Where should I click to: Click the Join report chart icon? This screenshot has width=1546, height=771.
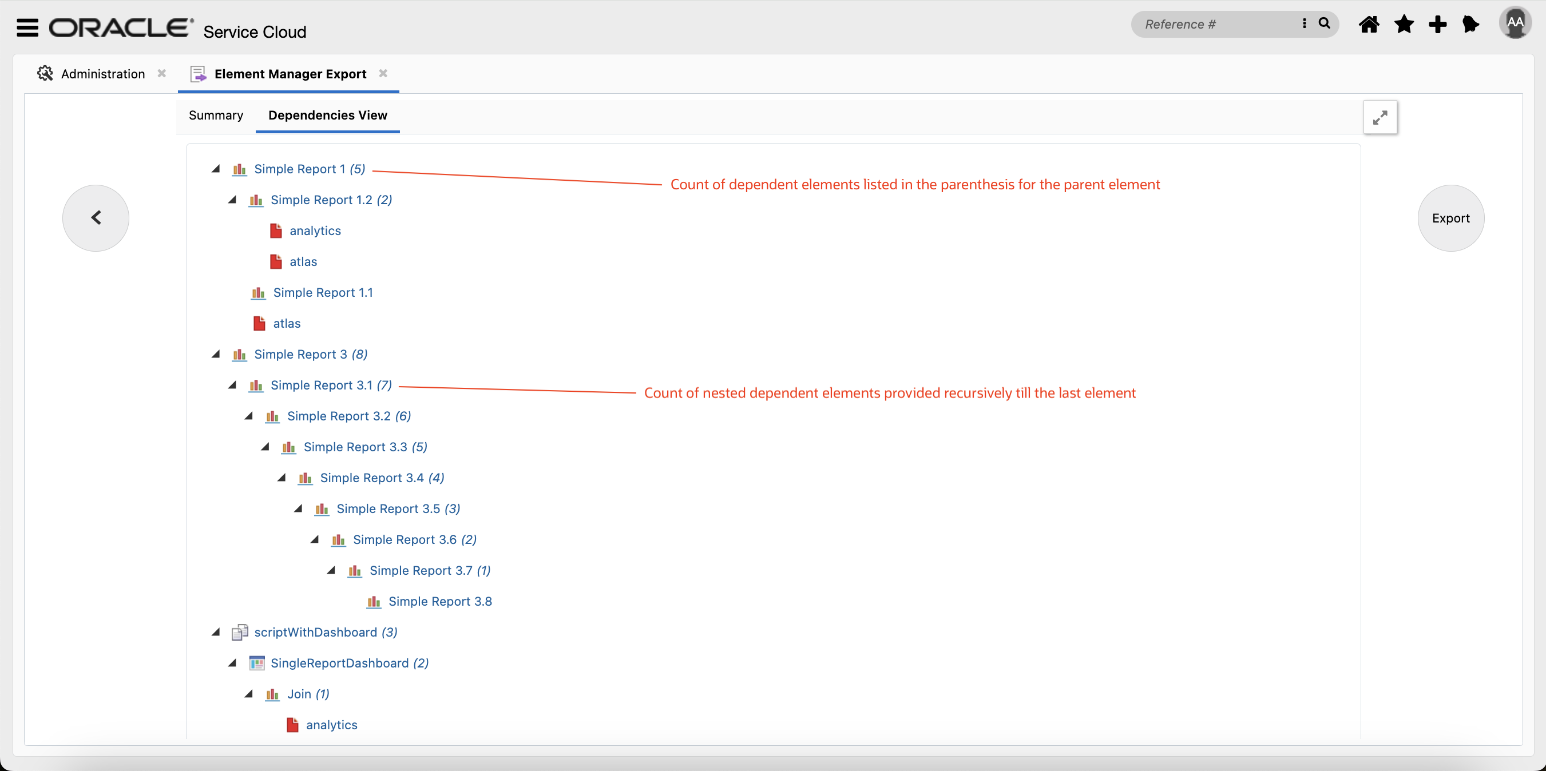point(272,694)
